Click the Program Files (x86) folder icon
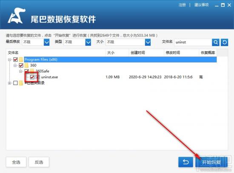The height and width of the screenshot is (173, 234). tap(21, 59)
